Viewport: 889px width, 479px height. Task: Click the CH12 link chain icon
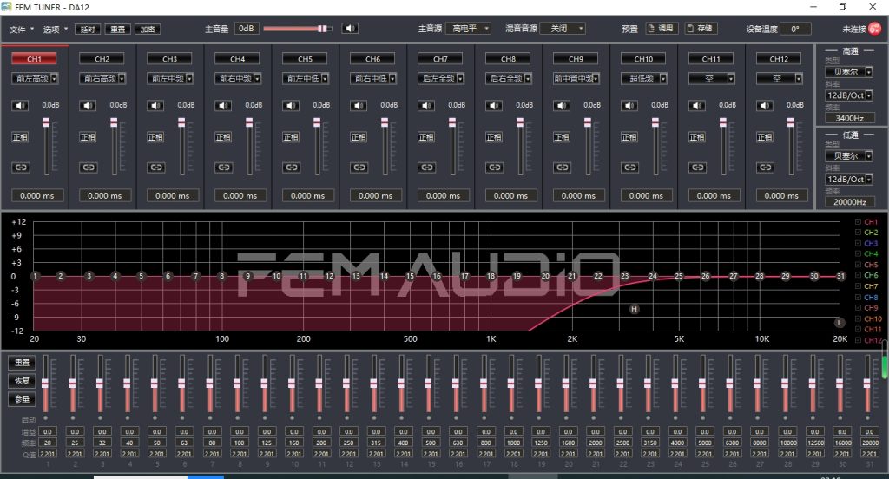tap(766, 167)
